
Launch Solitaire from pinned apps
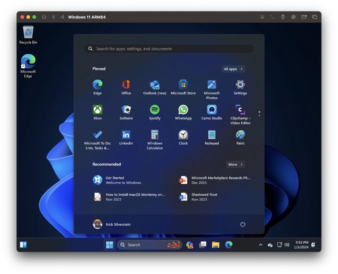click(x=126, y=110)
